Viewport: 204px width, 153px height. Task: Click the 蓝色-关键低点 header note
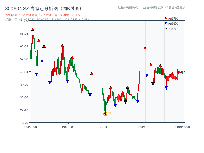[x=153, y=7]
